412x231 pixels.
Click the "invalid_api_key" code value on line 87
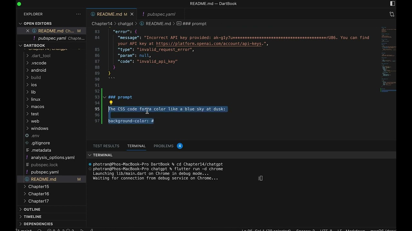click(x=157, y=62)
